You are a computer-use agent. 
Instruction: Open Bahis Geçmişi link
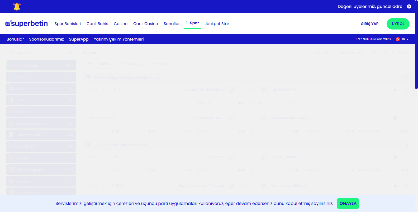tap(351, 52)
